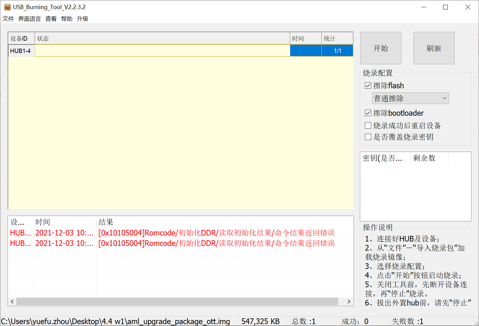Open the 文件 menu

pos(8,19)
